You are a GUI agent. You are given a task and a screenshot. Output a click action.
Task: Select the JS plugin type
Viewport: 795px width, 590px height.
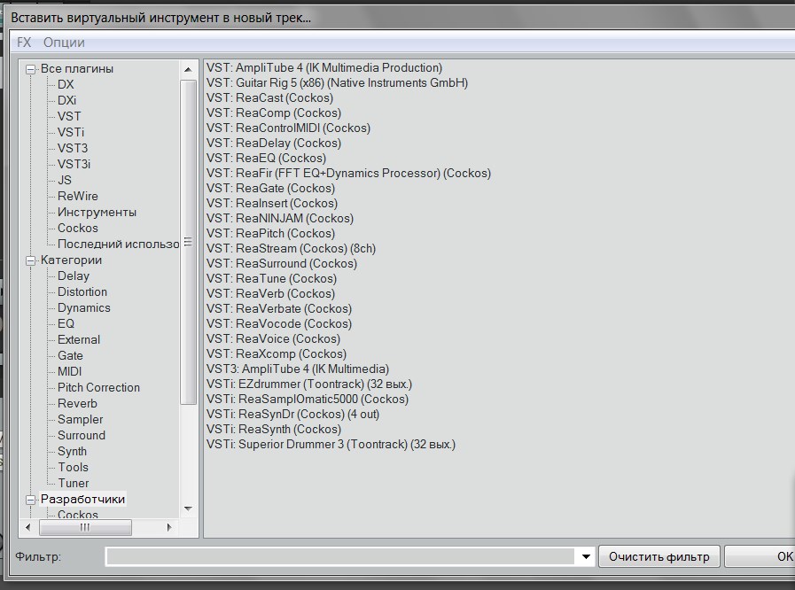tap(65, 181)
